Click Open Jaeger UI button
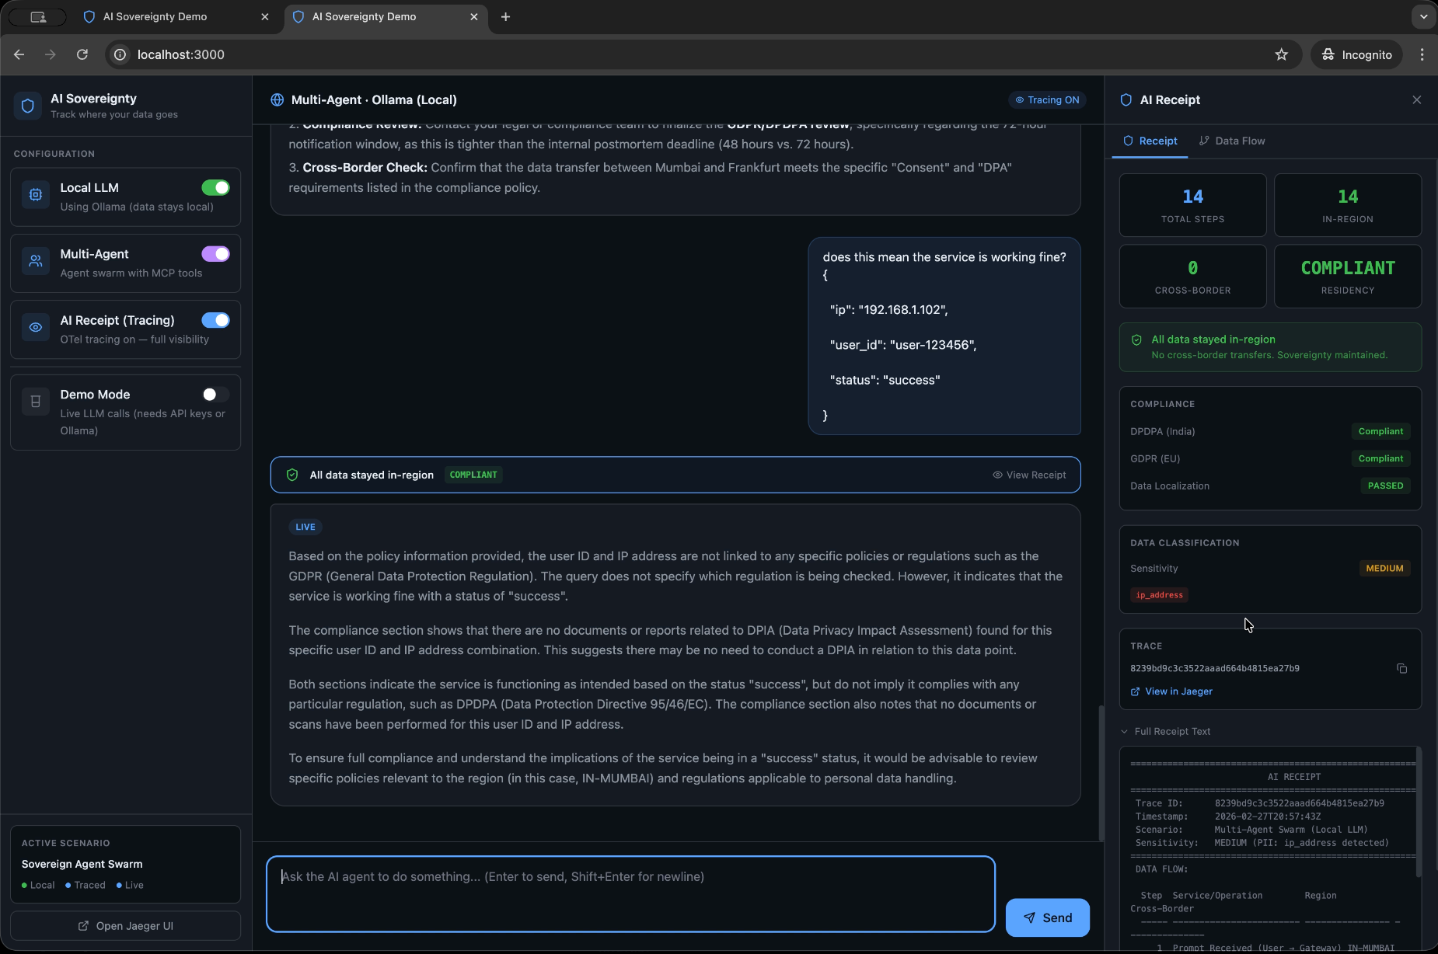This screenshot has width=1438, height=954. click(x=125, y=925)
